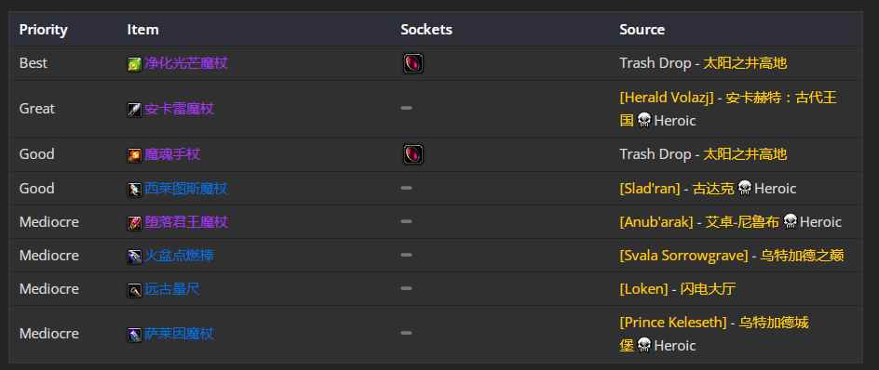The height and width of the screenshot is (370, 879).
Task: Click the red gem socket in Best row
Action: (x=413, y=63)
